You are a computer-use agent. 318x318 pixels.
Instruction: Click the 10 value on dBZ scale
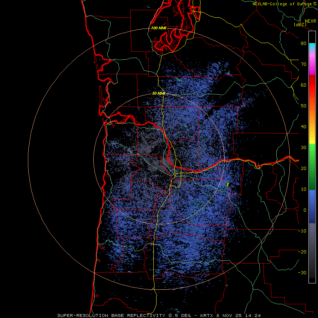304,189
